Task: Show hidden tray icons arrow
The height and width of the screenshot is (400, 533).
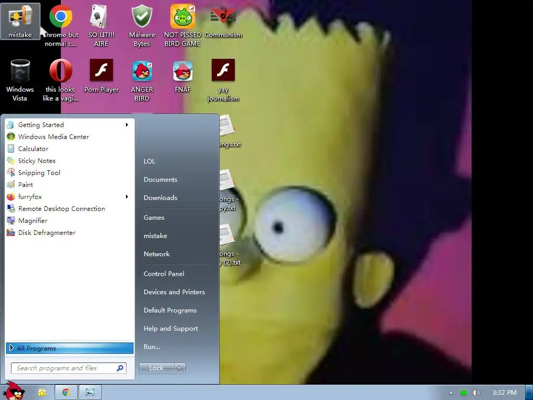Action: pyautogui.click(x=451, y=393)
